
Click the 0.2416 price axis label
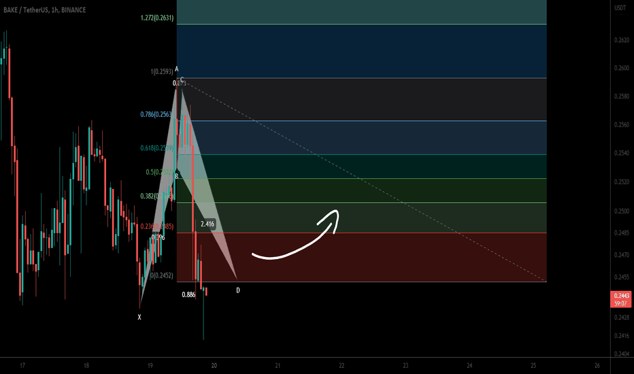(x=622, y=336)
